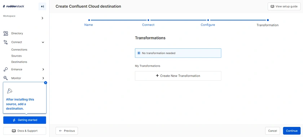
Task: Click the tip text about adding a destination
Action: pos(20,104)
